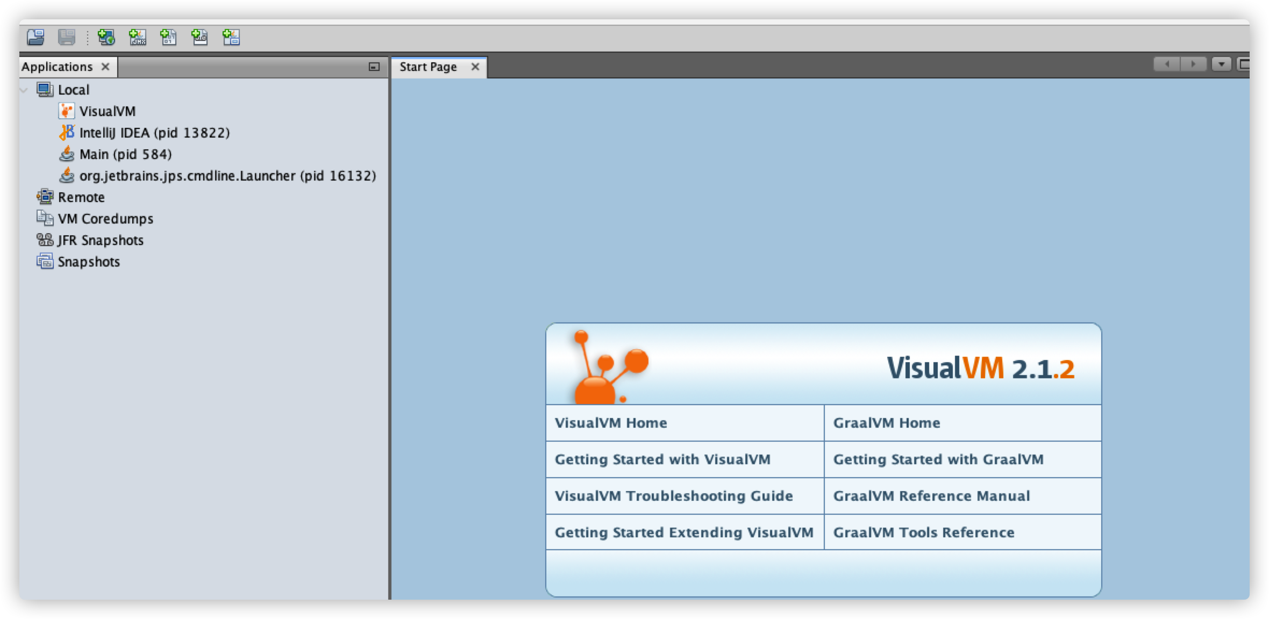Viewport: 1269px width, 619px height.
Task: Switch to the Start Page tab
Action: point(428,67)
